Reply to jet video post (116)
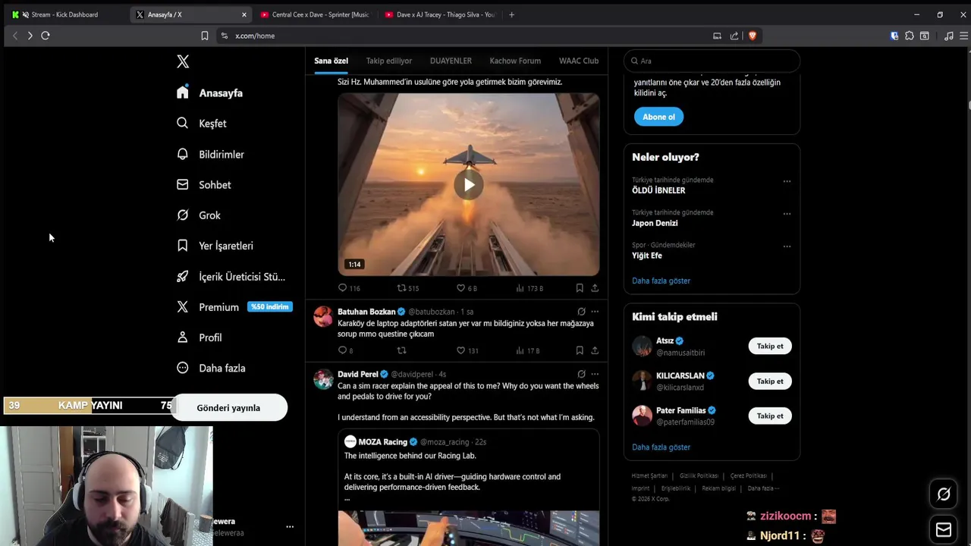Screen dimensions: 971x546 tap(349, 288)
